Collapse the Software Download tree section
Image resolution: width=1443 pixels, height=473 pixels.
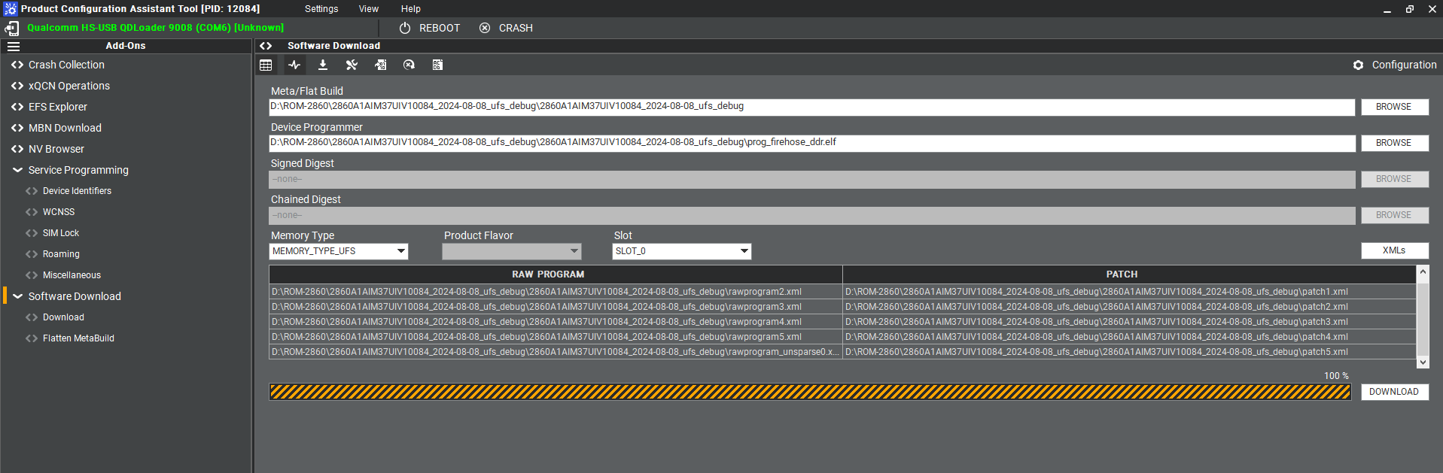tap(17, 296)
